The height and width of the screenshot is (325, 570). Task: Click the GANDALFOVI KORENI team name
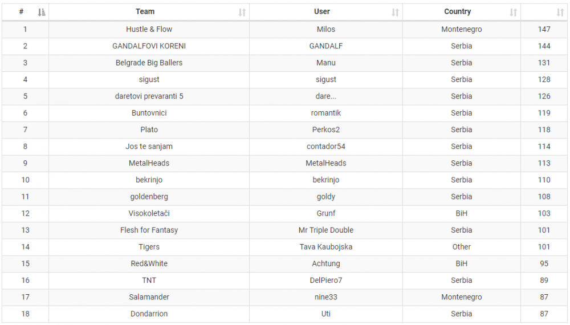click(x=149, y=46)
